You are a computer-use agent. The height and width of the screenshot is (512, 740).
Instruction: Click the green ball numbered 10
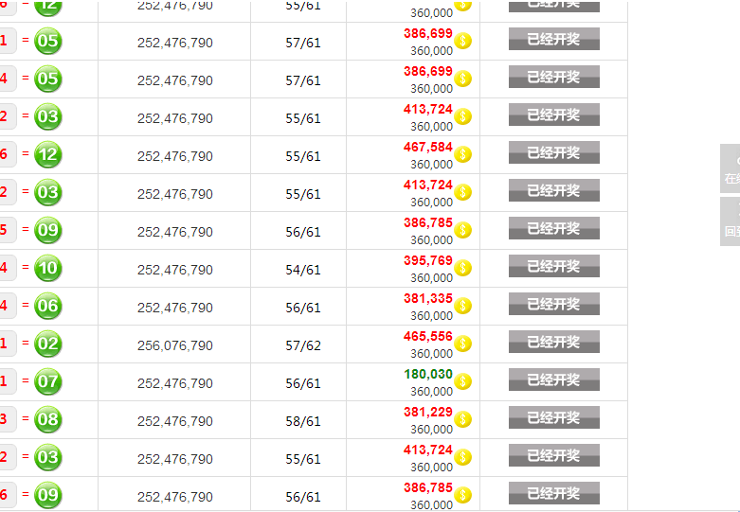[x=47, y=268]
